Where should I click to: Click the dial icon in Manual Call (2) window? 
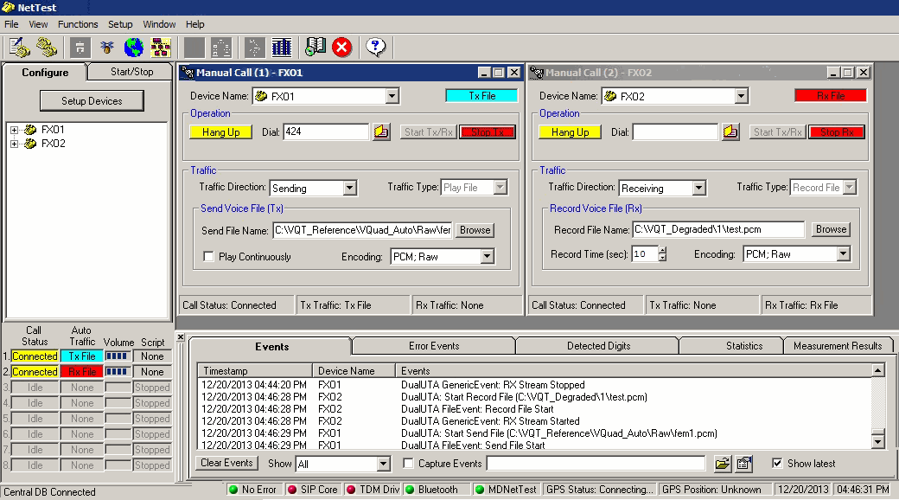click(730, 131)
